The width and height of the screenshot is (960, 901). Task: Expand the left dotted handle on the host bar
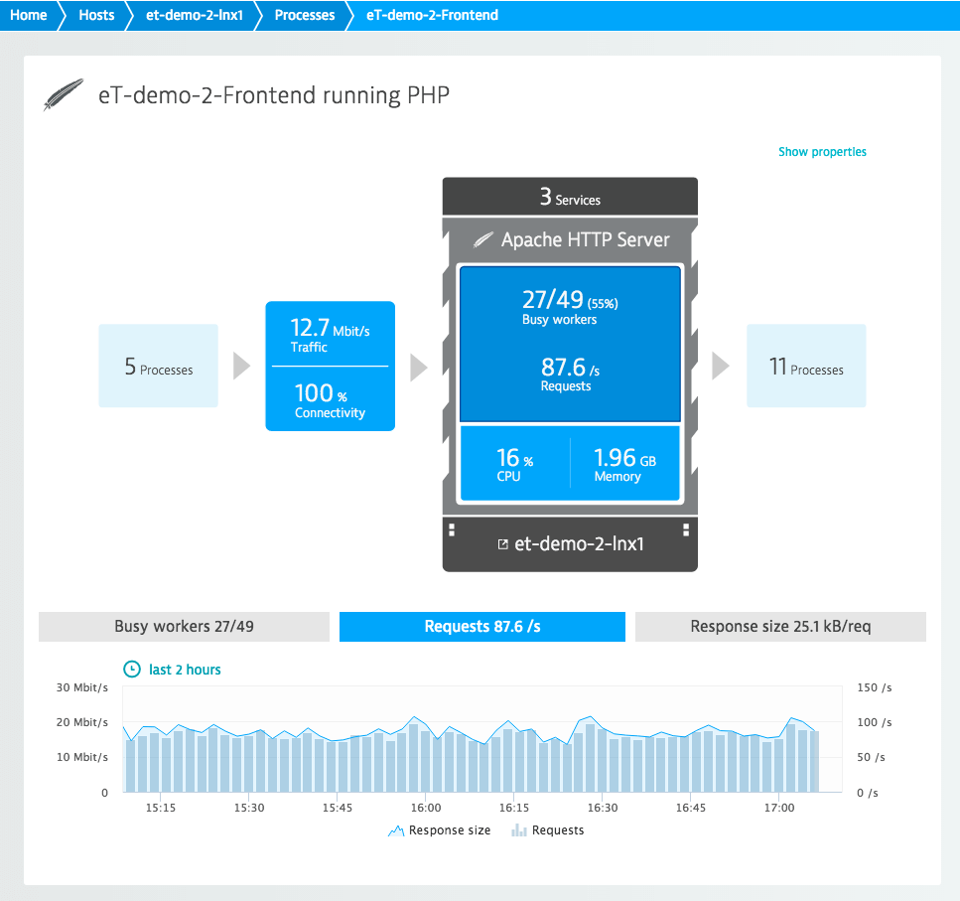point(450,527)
